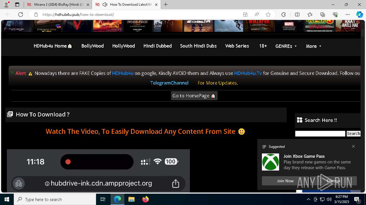
Task: Open the HDHub4u.Tv link
Action: point(248,73)
